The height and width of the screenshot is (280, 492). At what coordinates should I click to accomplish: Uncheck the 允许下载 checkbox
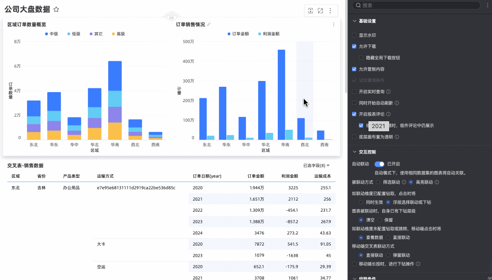(x=354, y=47)
